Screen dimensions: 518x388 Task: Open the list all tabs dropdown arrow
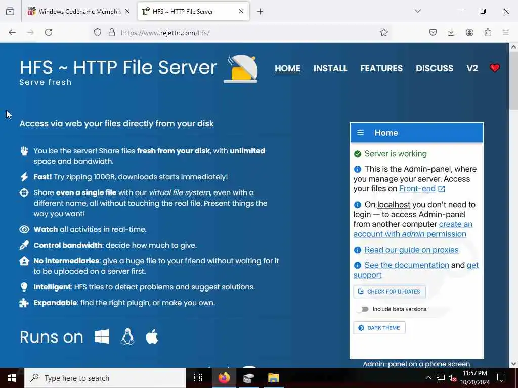(x=418, y=11)
